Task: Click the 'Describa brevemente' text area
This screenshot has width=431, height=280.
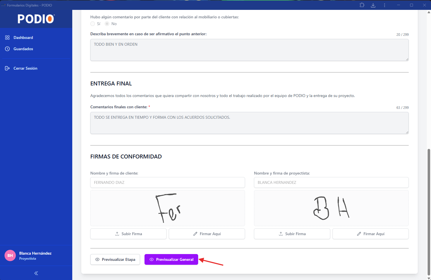Action: coord(250,50)
